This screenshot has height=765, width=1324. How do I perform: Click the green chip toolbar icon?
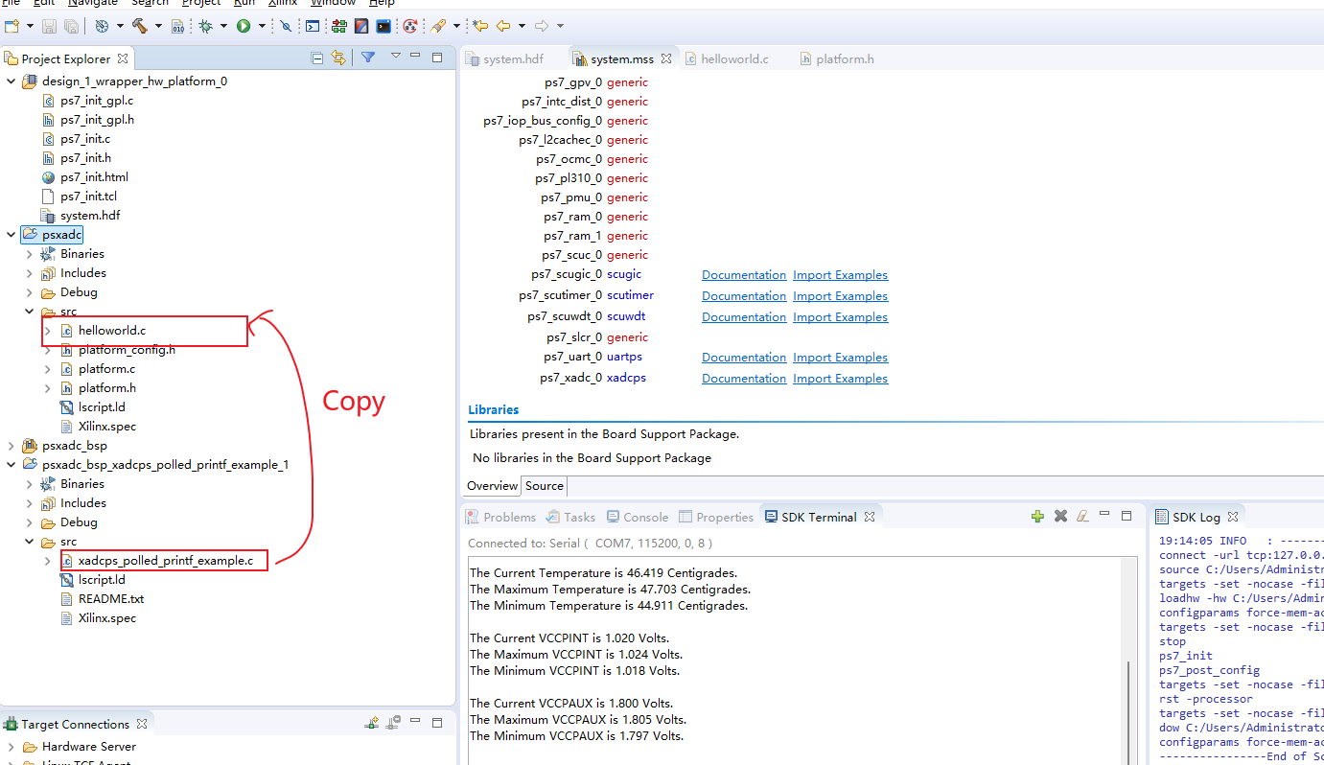pyautogui.click(x=339, y=26)
